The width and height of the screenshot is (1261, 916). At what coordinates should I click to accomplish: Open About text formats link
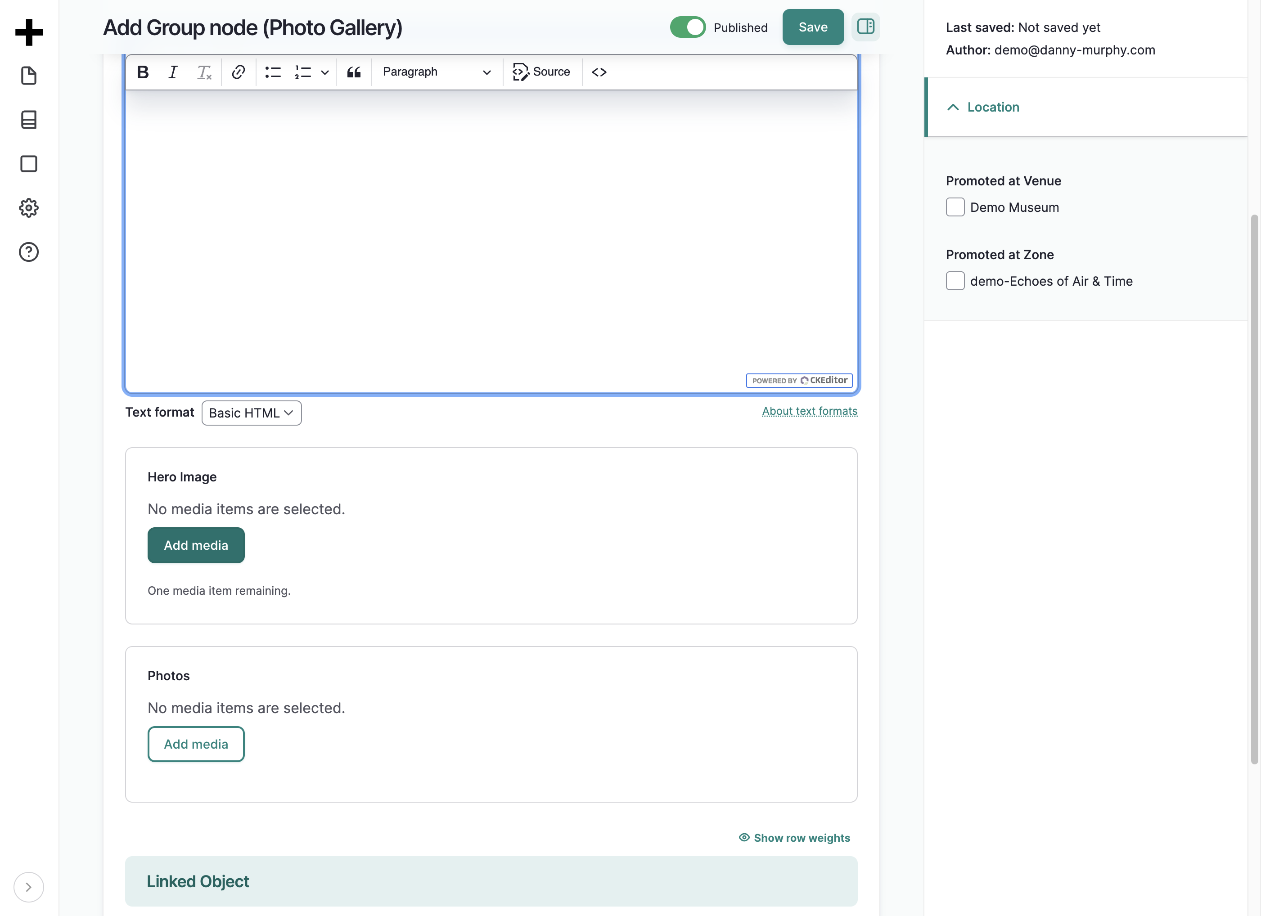tap(810, 411)
